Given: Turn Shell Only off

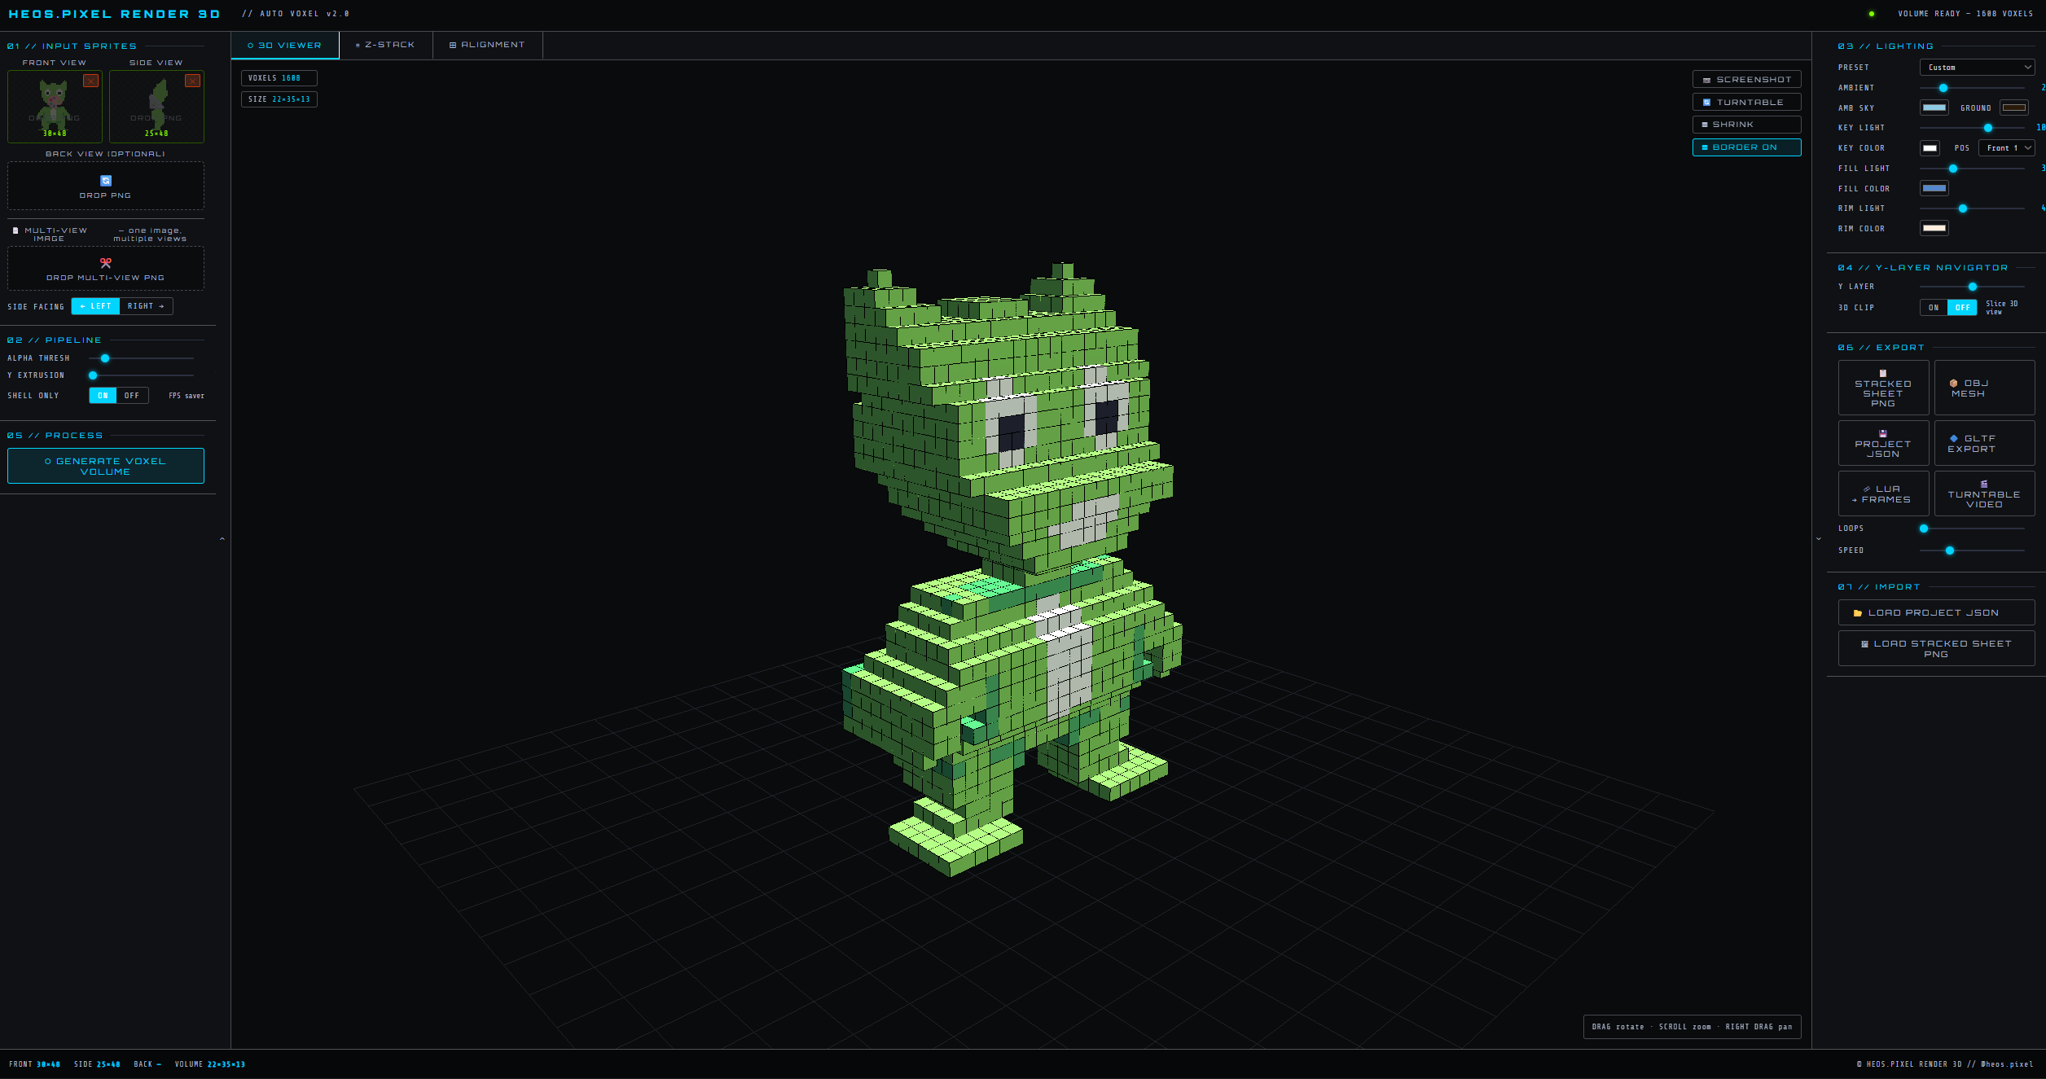Looking at the screenshot, I should click(132, 396).
